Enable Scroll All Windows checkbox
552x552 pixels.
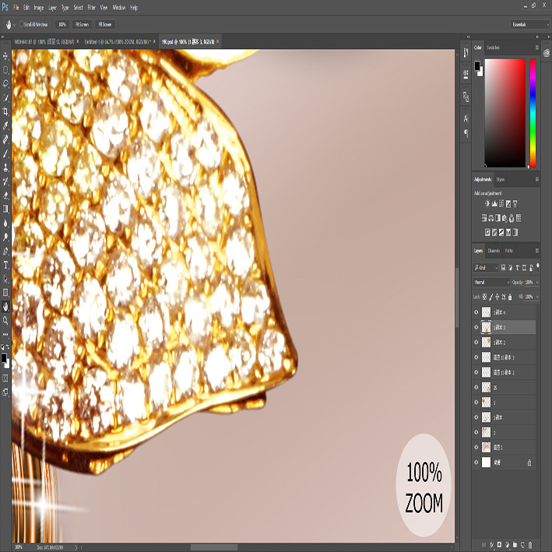tap(22, 24)
